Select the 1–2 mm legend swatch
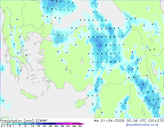 pyautogui.click(x=16, y=124)
